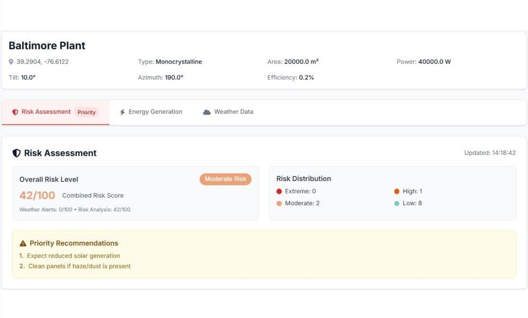Switch to the Energy Generation tab

tap(152, 111)
